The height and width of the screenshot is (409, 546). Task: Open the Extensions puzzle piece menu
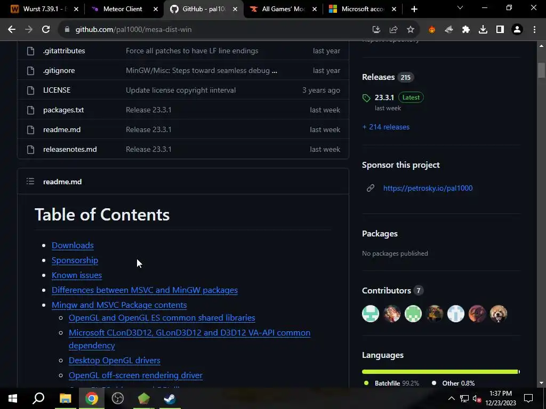click(x=466, y=30)
